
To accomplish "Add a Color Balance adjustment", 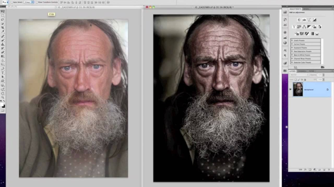I will 304,26.
